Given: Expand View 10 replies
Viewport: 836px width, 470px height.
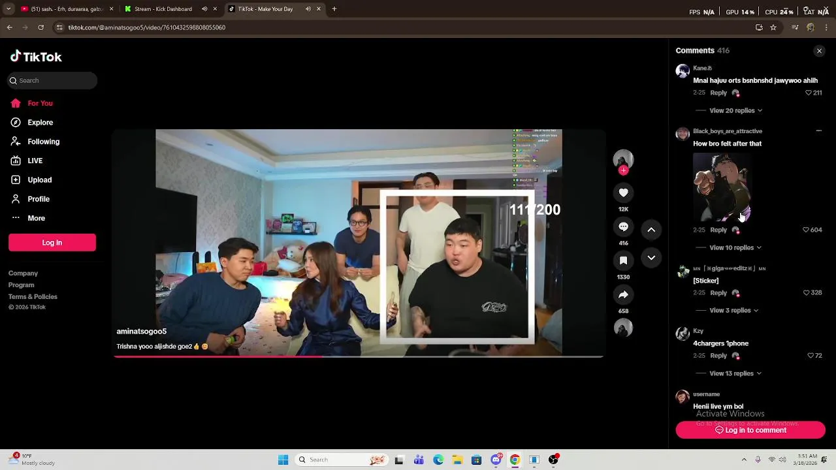Looking at the screenshot, I should pyautogui.click(x=735, y=247).
